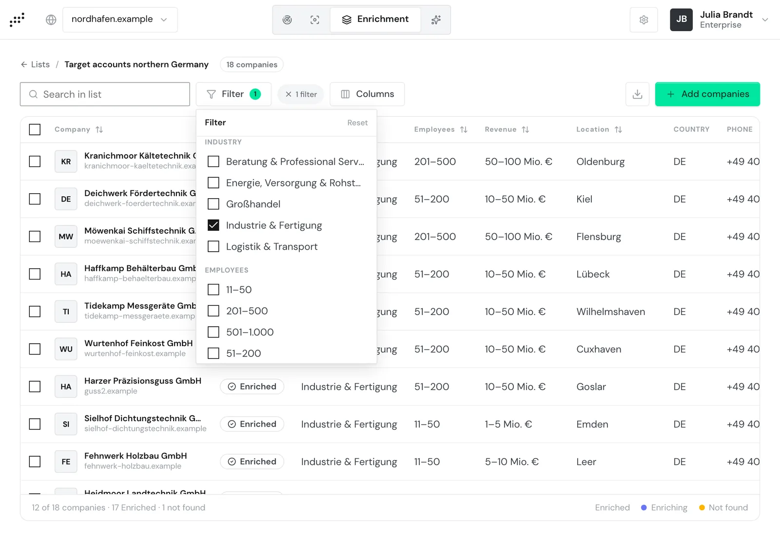Remove the 1 filter chip
The image size is (780, 538).
(x=301, y=94)
